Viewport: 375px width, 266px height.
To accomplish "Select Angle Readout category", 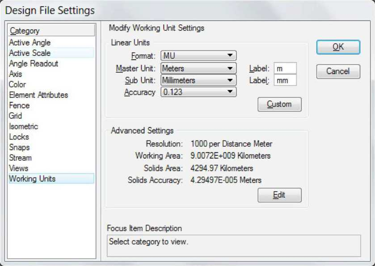I will pyautogui.click(x=34, y=63).
